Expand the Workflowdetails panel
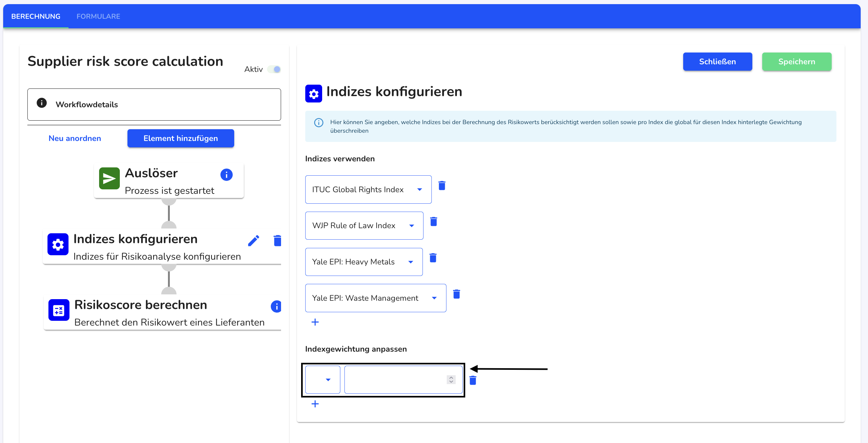The image size is (868, 443). pos(154,104)
